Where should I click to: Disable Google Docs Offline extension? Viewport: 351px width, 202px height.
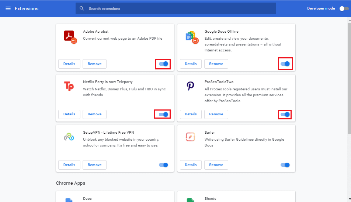[x=285, y=64]
